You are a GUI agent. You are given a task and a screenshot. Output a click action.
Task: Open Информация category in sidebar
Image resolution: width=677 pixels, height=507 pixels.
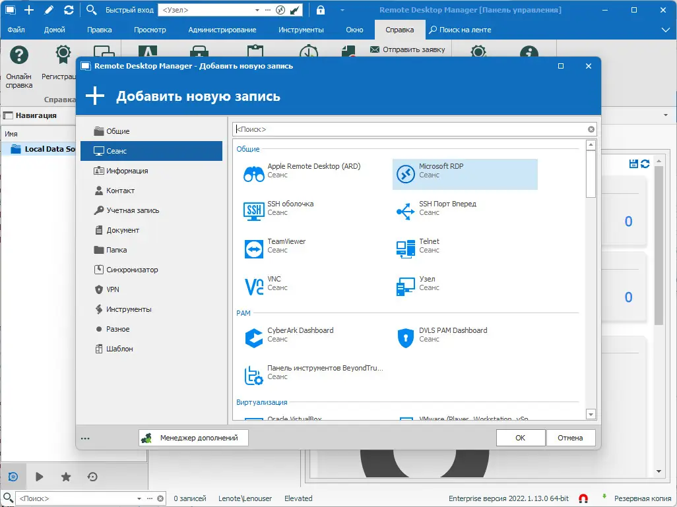(151, 171)
